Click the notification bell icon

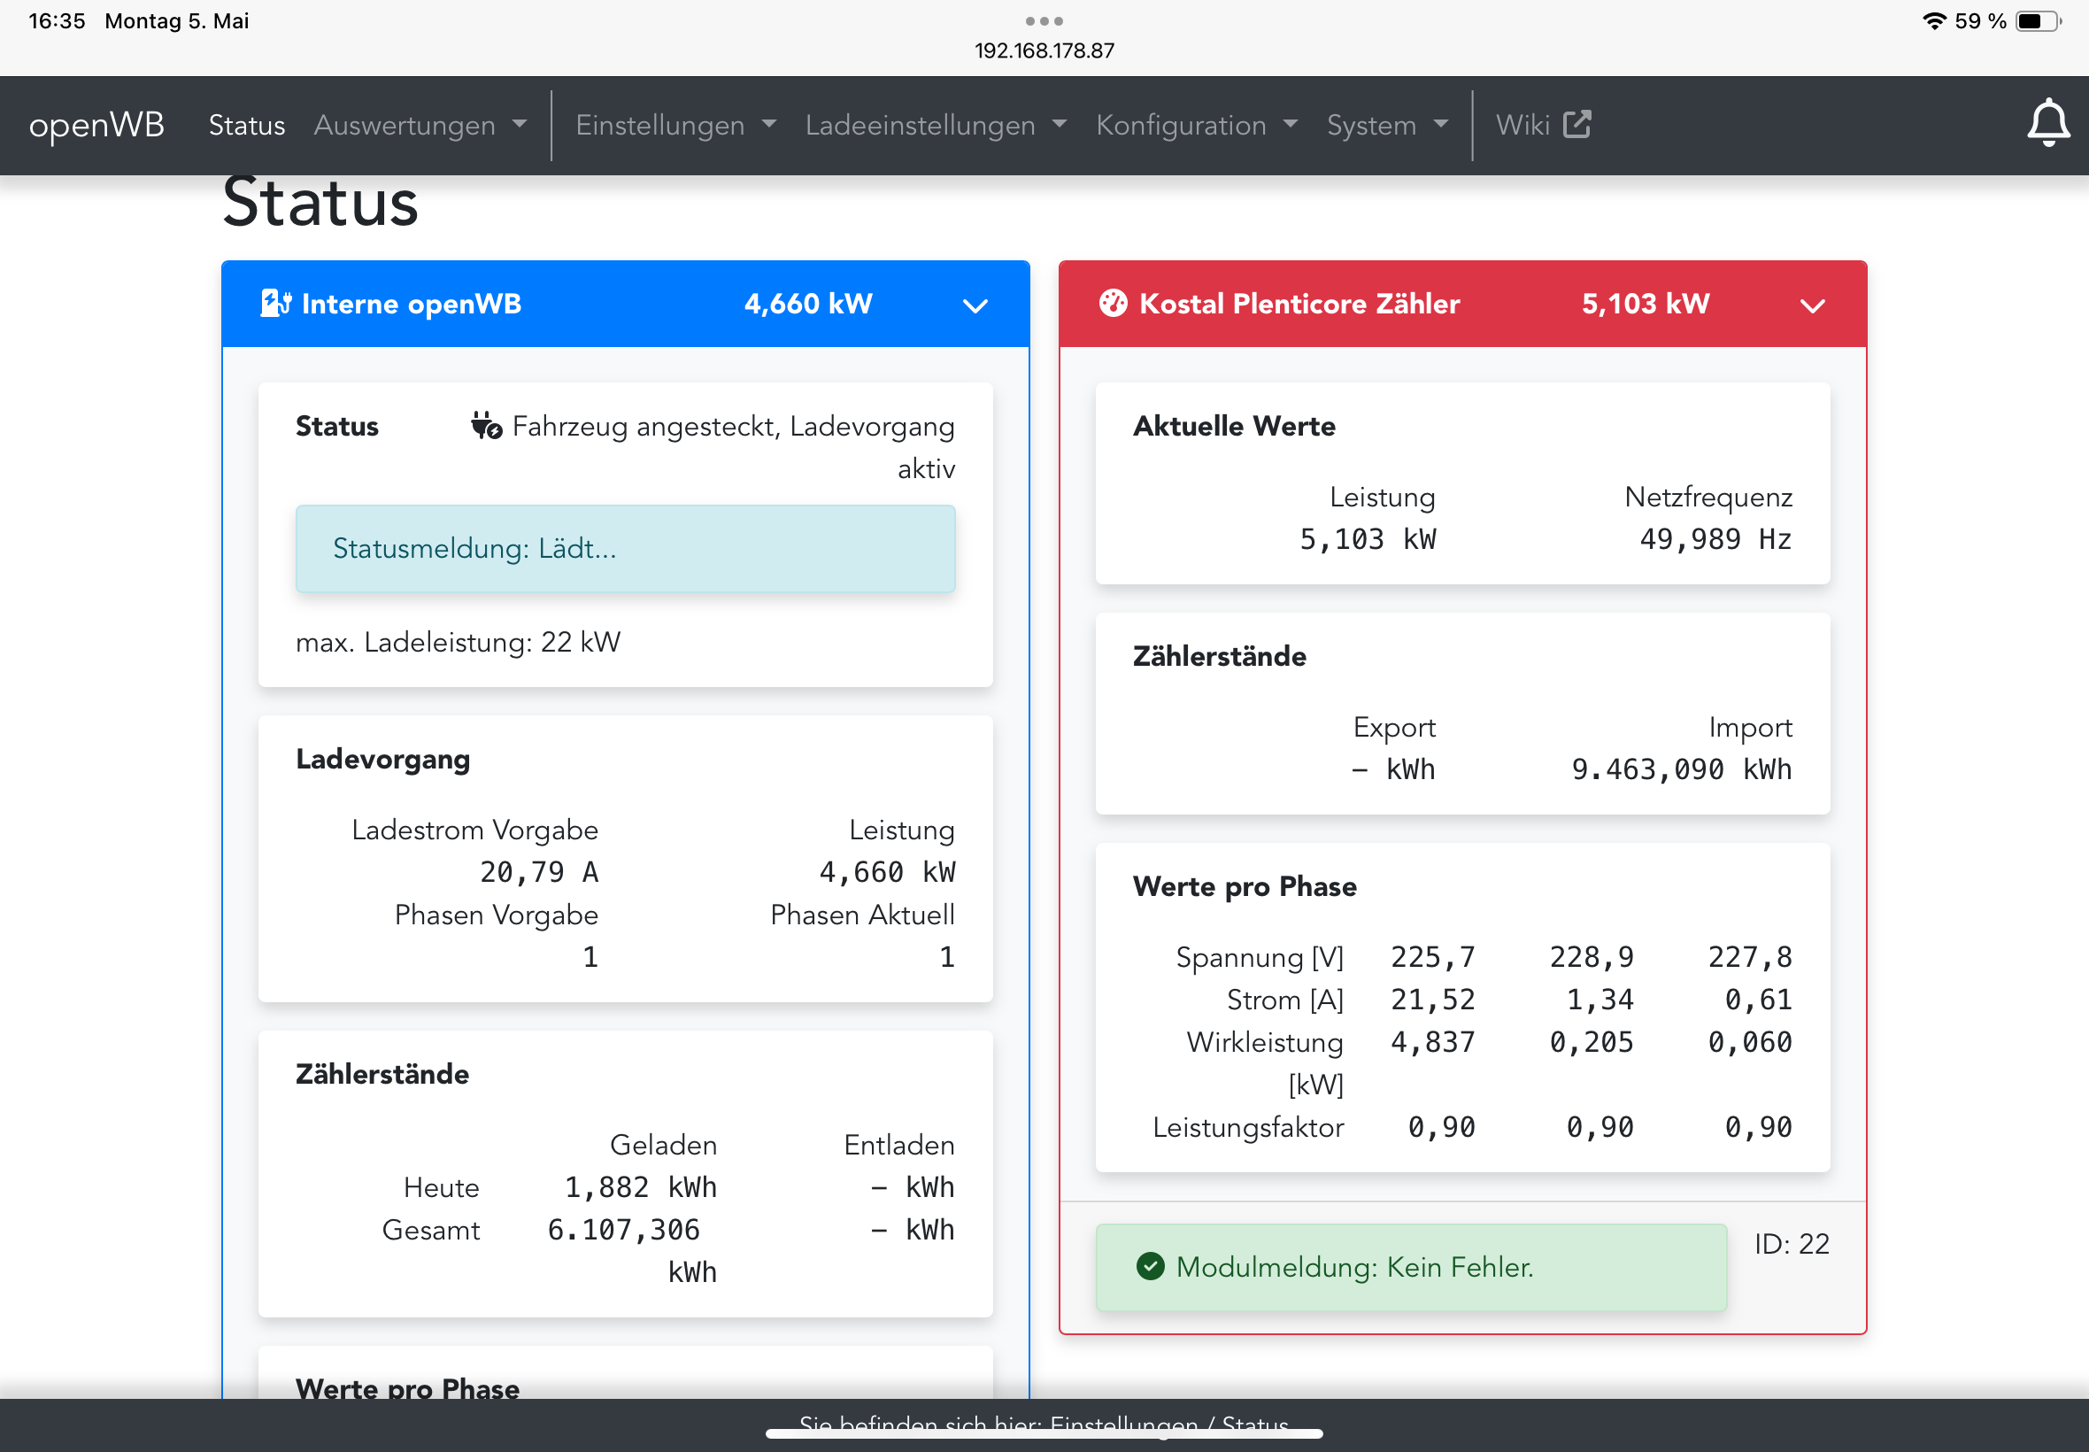(x=2047, y=124)
